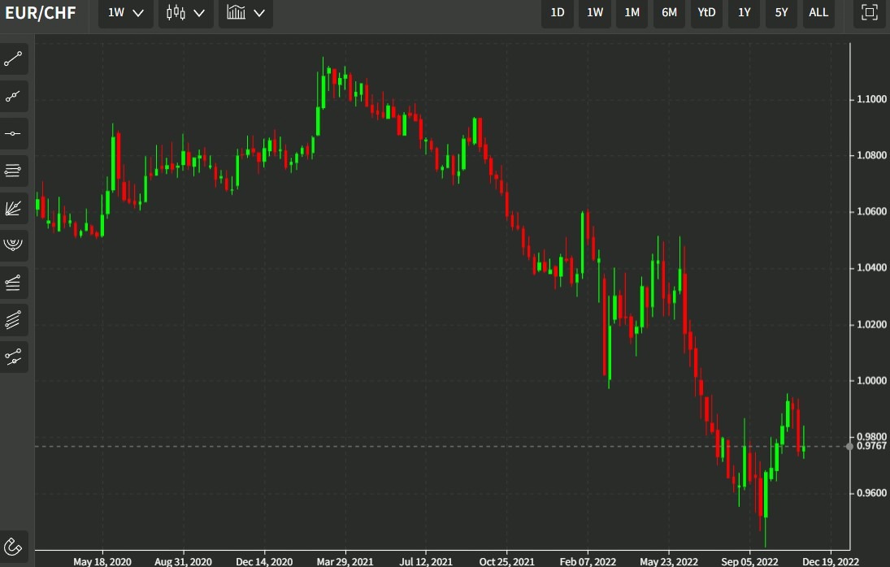Set chart range to 1Y
Image resolution: width=890 pixels, height=567 pixels.
point(745,12)
